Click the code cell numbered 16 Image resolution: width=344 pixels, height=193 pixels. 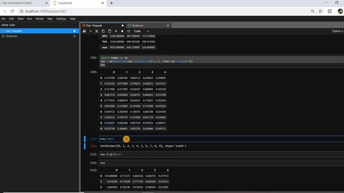pyautogui.click(x=221, y=163)
